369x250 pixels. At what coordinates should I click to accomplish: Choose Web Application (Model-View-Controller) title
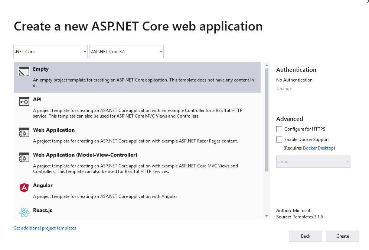pos(85,155)
